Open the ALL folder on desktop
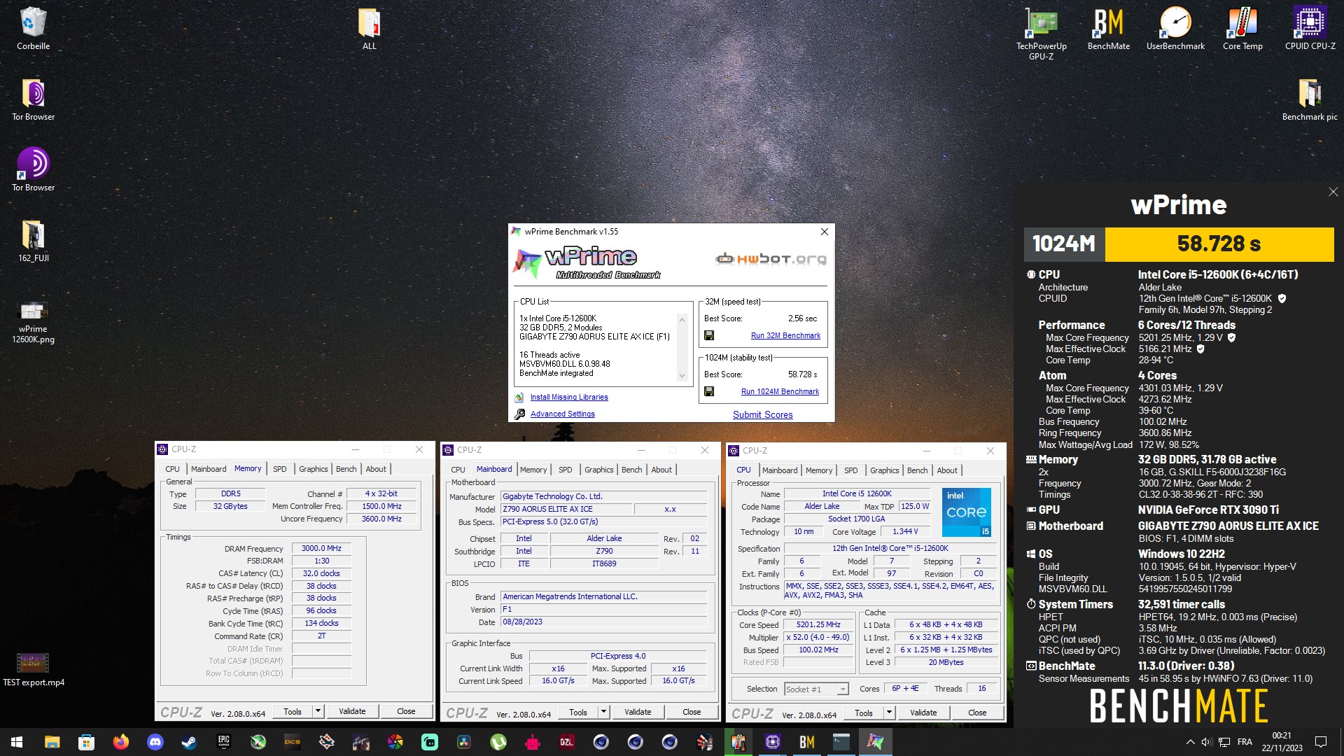1344x756 pixels. pyautogui.click(x=369, y=29)
